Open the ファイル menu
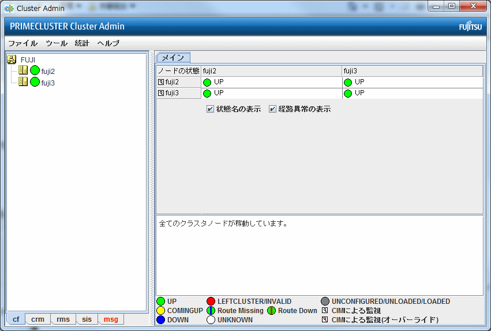This screenshot has width=491, height=331. coord(23,43)
